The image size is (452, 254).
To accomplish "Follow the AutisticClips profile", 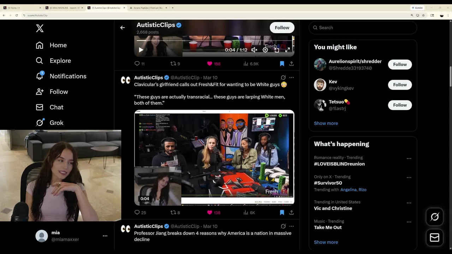I will tap(282, 28).
